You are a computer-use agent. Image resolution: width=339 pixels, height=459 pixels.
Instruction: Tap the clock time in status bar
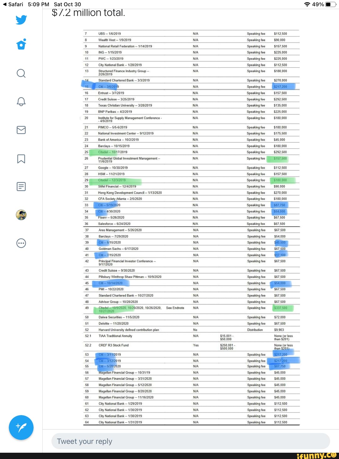tap(38, 4)
